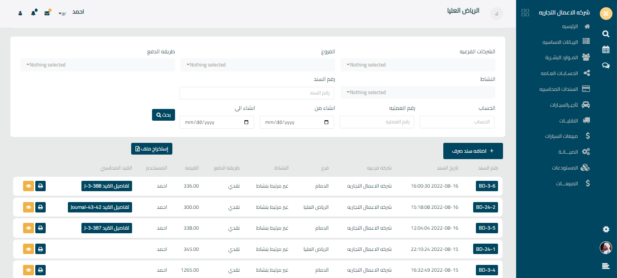View details of voucher BD-24-1

coord(28,249)
